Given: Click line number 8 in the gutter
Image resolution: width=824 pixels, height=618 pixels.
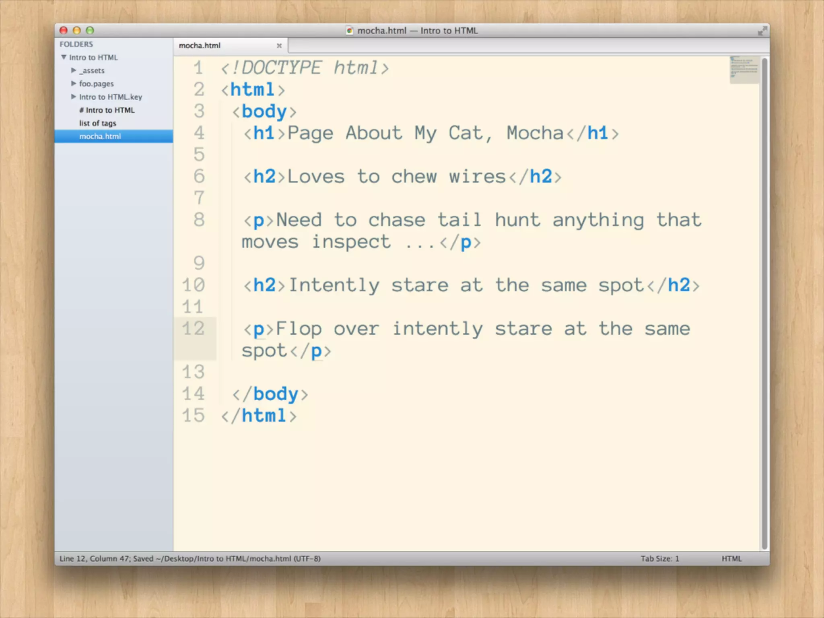Looking at the screenshot, I should (x=199, y=220).
